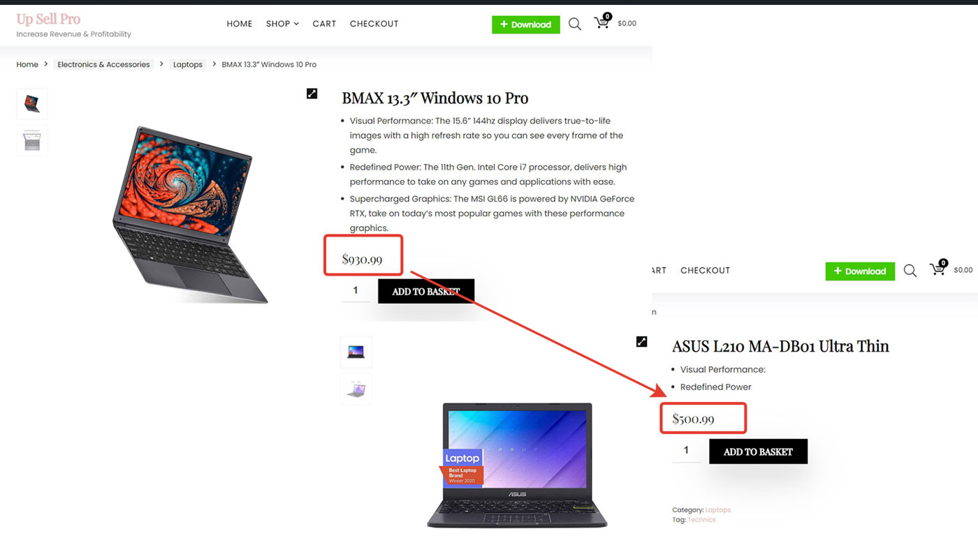The width and height of the screenshot is (978, 552).
Task: Add the ASUS L210 to basket
Action: pyautogui.click(x=758, y=452)
